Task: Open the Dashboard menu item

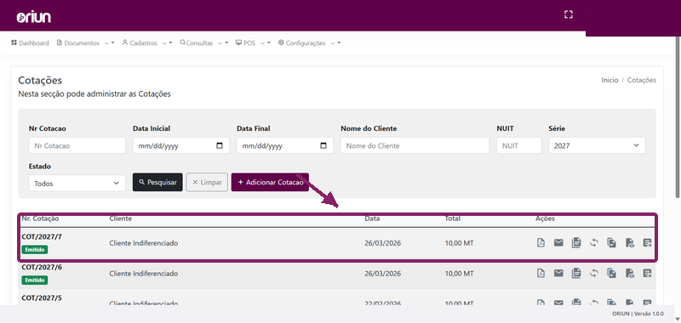Action: 30,42
